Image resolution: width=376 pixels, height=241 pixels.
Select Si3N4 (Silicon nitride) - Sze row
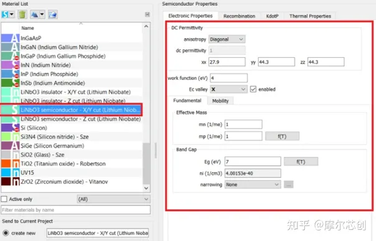tap(71, 137)
